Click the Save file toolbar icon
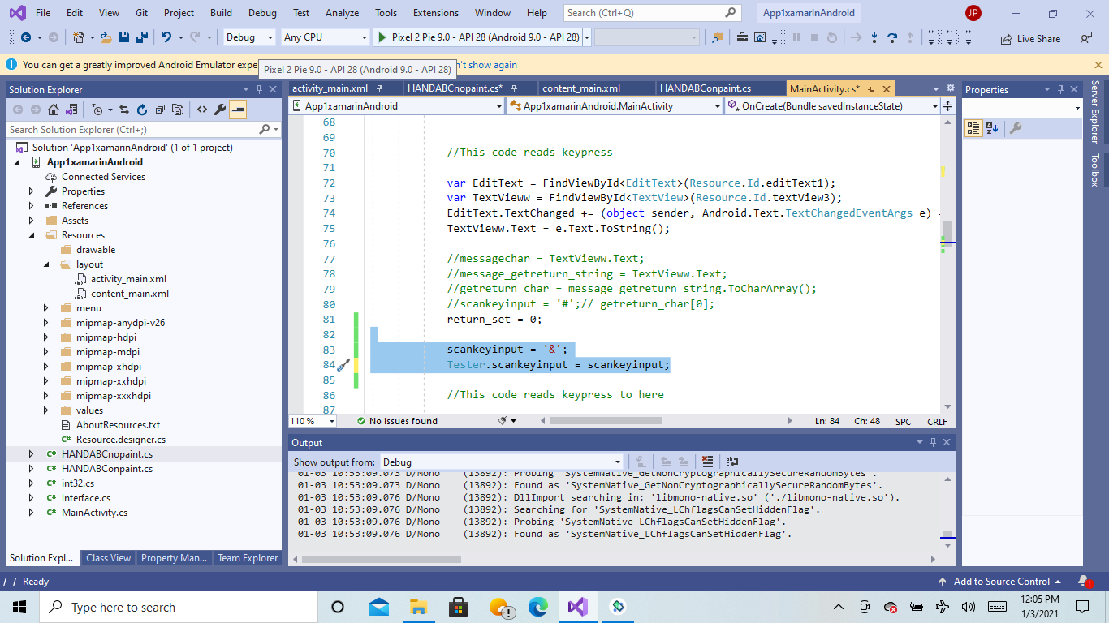This screenshot has height=623, width=1109. point(124,37)
